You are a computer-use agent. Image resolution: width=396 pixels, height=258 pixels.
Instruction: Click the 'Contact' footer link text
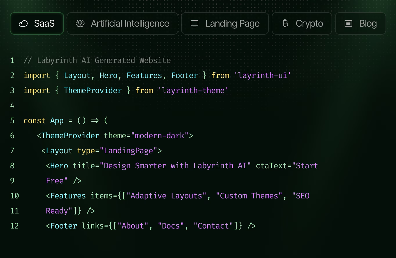click(x=214, y=226)
